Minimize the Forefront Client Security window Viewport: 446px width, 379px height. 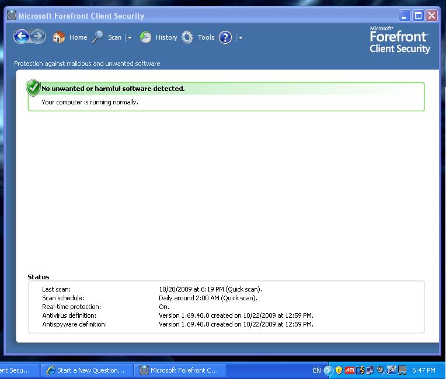(x=404, y=15)
